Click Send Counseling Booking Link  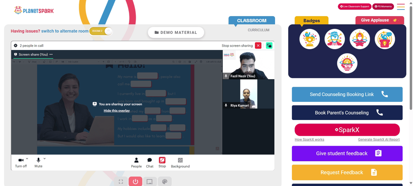[347, 94]
